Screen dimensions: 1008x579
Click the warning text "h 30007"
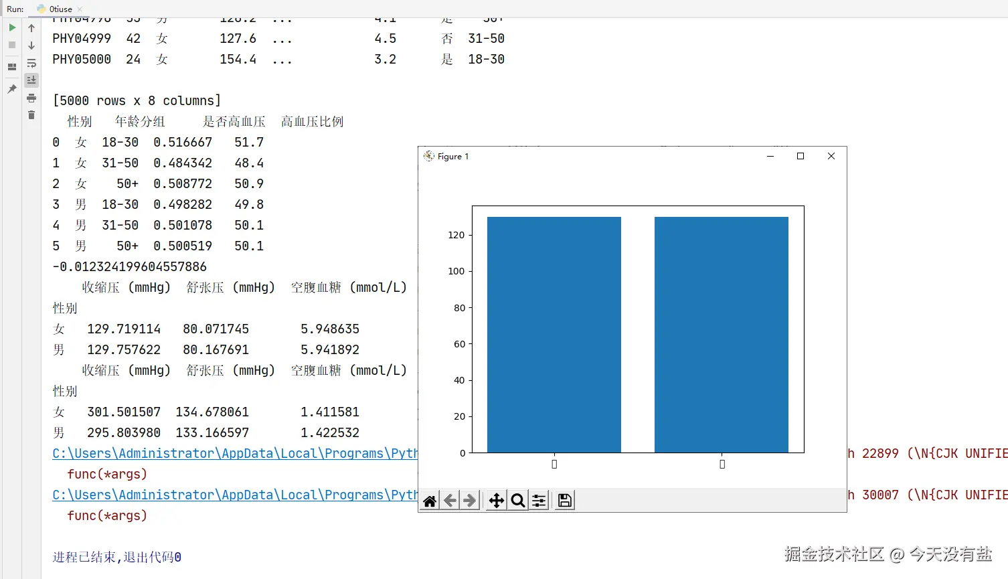click(873, 495)
